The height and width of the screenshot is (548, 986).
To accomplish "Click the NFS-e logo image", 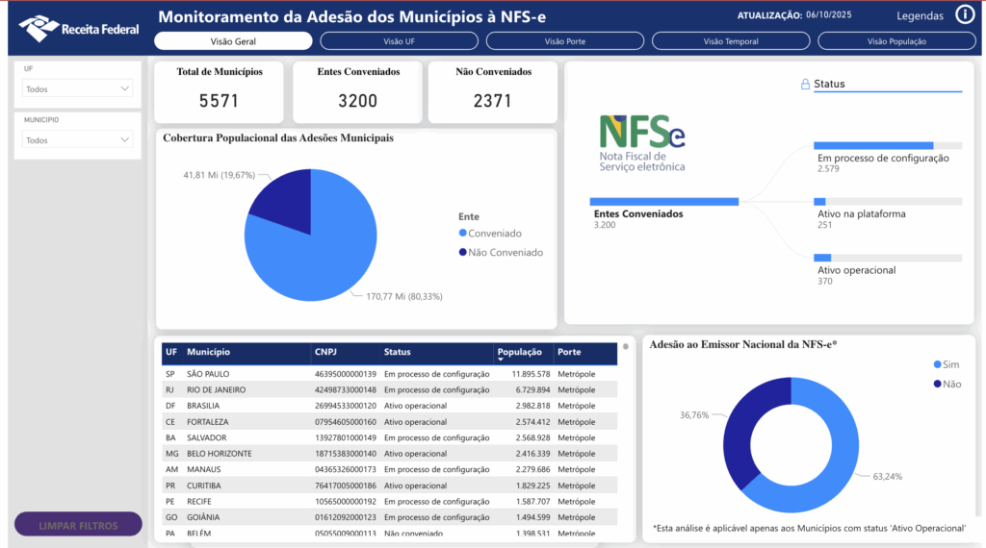I will tap(642, 143).
